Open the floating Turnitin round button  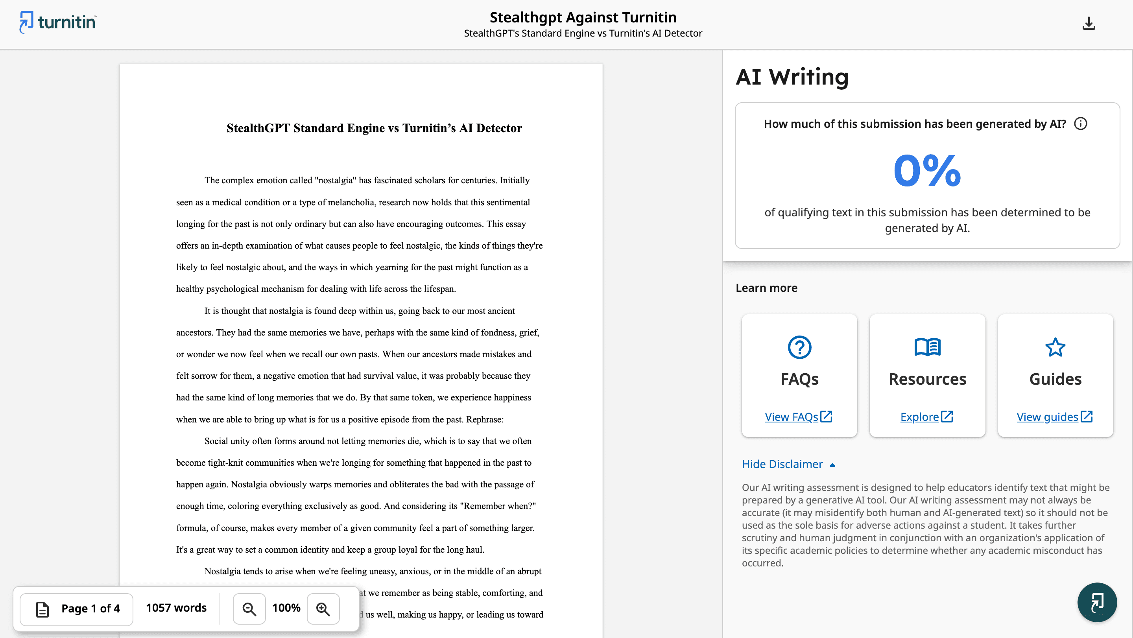click(x=1097, y=602)
